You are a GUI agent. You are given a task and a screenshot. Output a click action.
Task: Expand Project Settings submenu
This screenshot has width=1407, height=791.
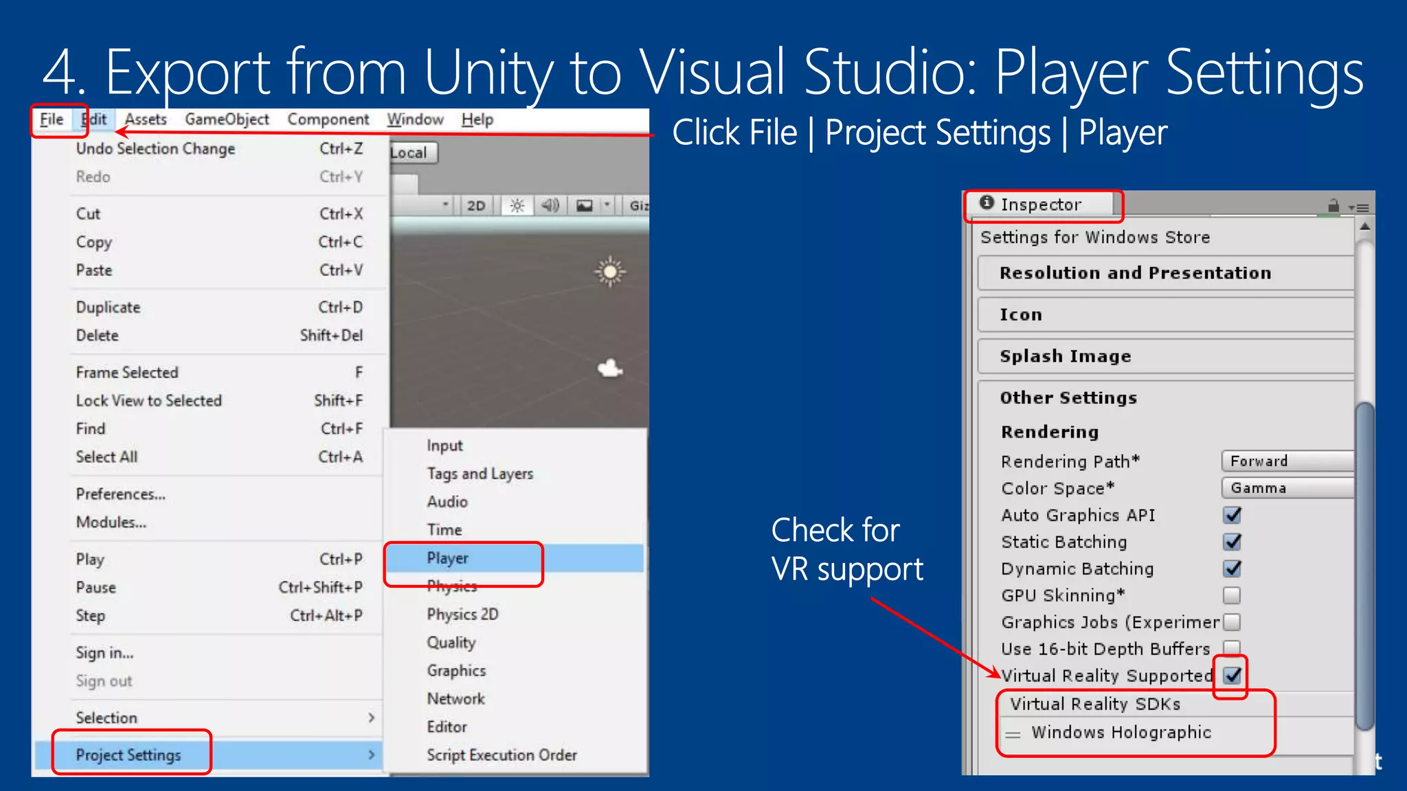tap(208, 755)
